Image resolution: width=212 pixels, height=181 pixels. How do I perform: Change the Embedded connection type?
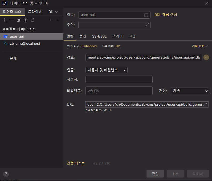click(89, 46)
